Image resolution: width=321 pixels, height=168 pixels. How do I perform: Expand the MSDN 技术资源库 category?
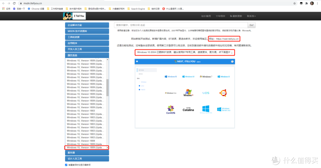[x=87, y=31]
